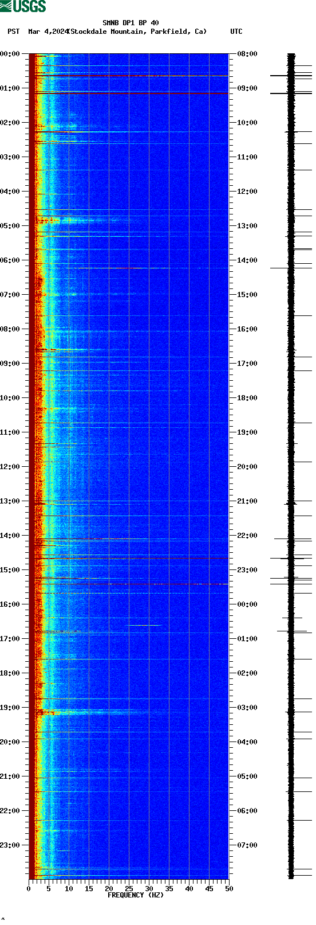Click the frequency axis tick label 10

69,889
